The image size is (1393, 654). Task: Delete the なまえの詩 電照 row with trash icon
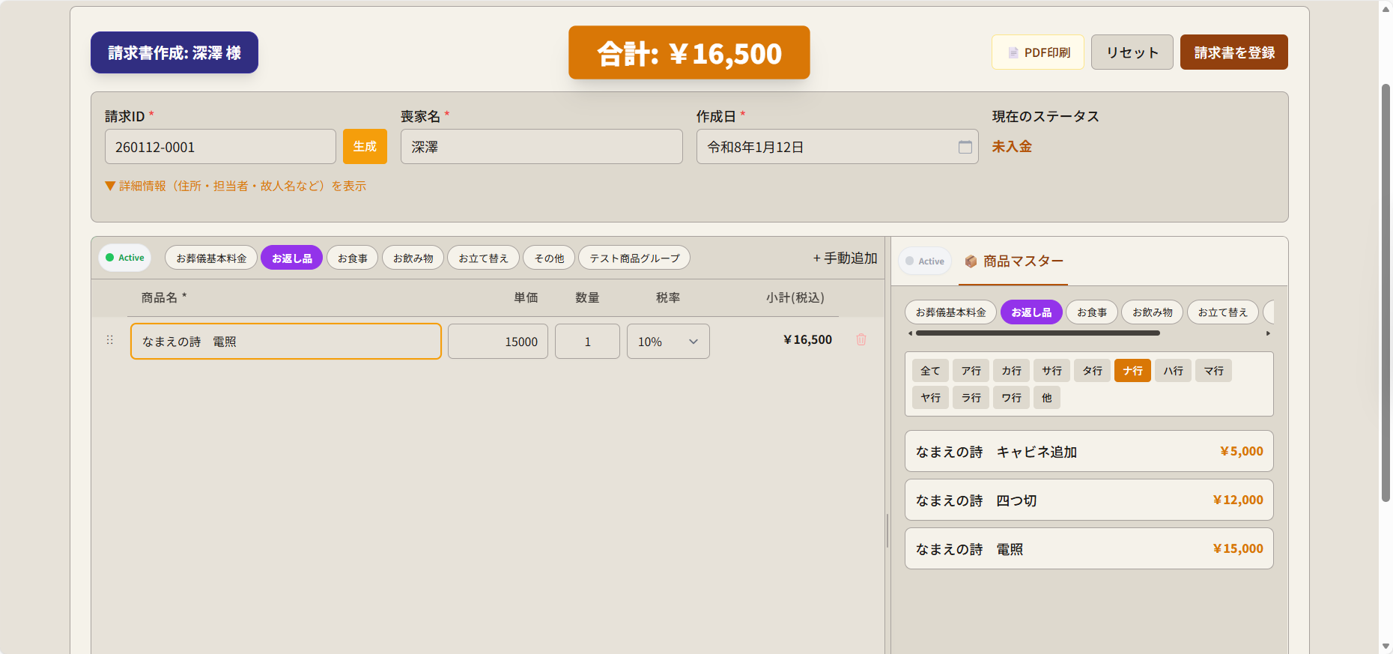(861, 340)
